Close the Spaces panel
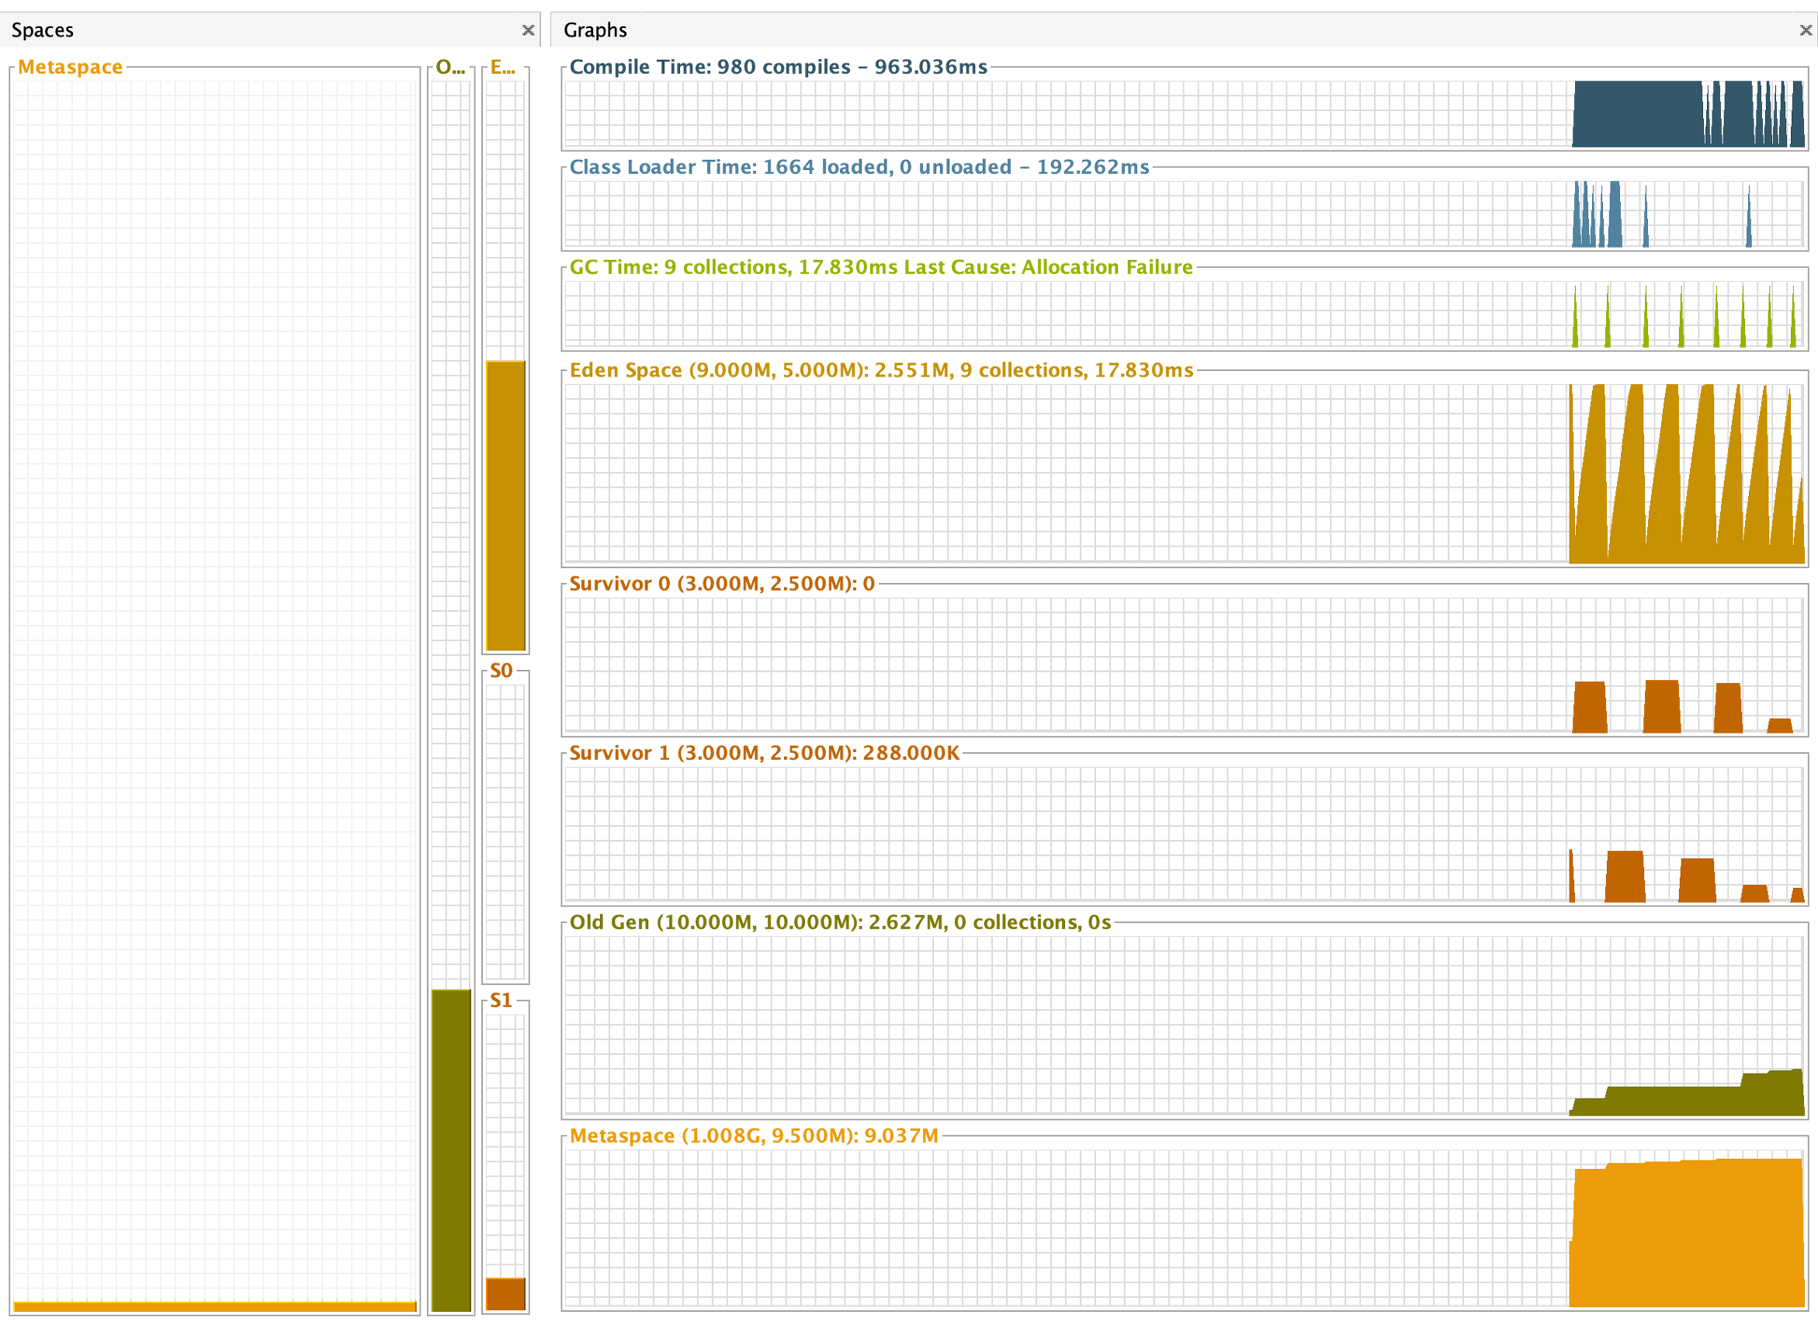1818x1325 pixels. (x=528, y=30)
